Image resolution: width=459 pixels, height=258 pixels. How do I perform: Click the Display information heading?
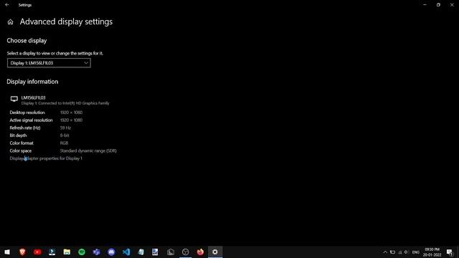click(x=32, y=82)
